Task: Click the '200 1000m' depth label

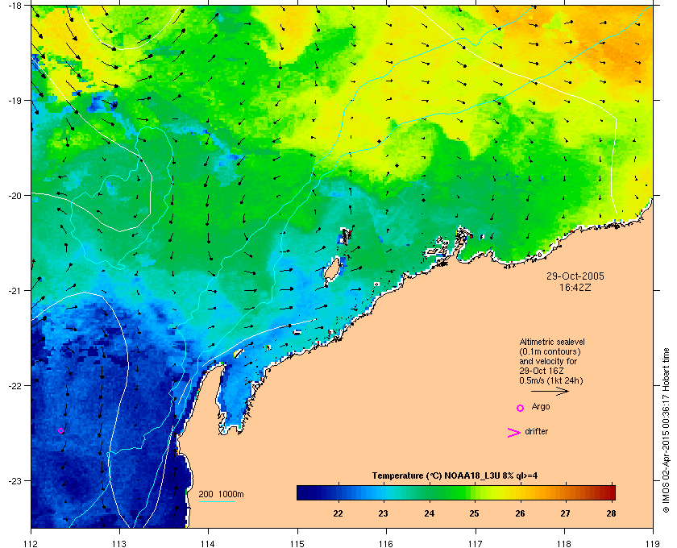Action: click(221, 495)
